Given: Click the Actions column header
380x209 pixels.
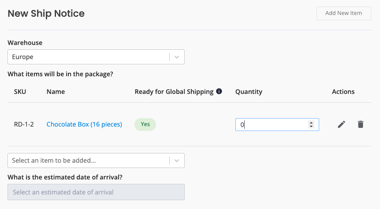Looking at the screenshot, I should coord(343,92).
